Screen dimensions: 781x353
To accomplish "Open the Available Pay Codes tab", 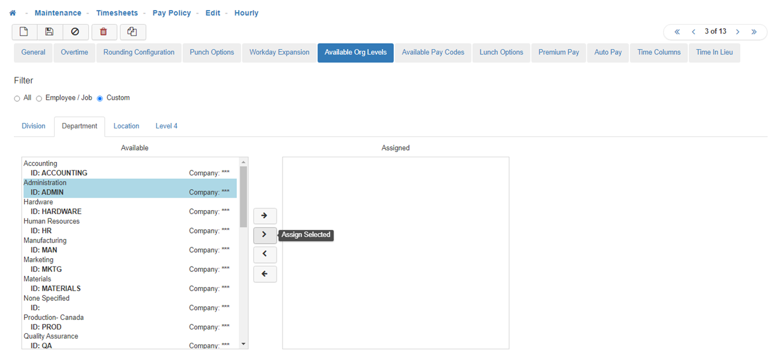I will 433,53.
